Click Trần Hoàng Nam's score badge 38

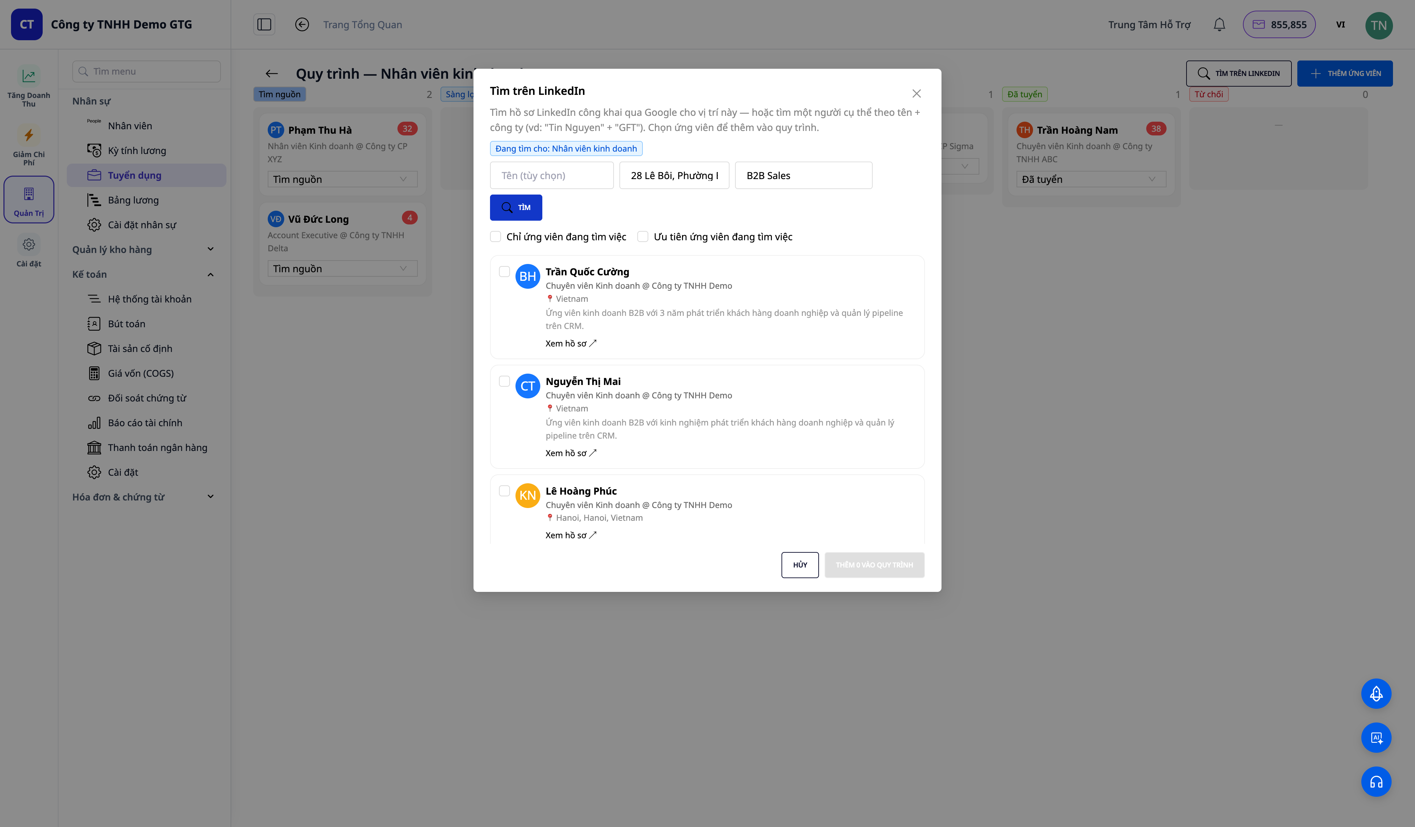(1156, 129)
